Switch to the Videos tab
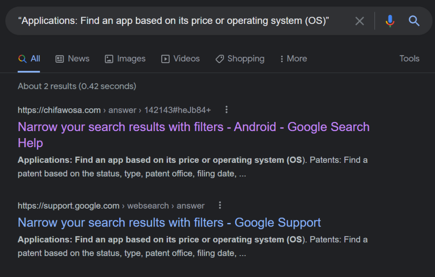Viewport: 435px width, 277px height. point(186,59)
